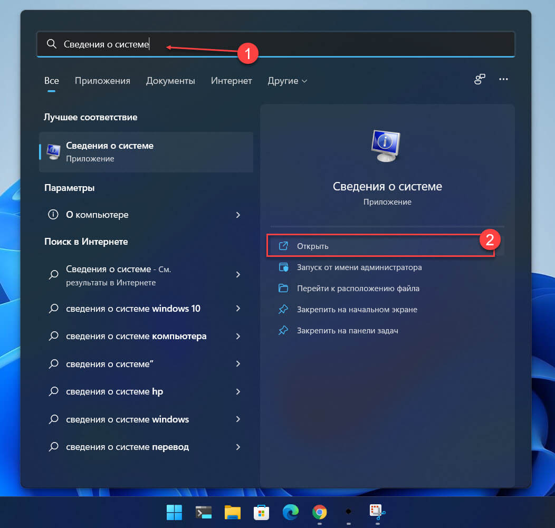
Task: Expand chevron for 'сведения о системе windows' row
Action: pyautogui.click(x=238, y=419)
